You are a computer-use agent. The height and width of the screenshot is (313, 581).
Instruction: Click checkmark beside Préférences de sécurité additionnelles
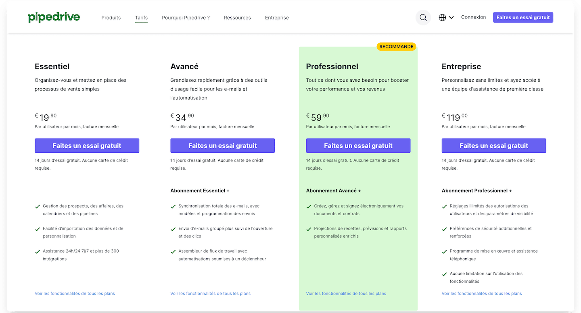click(x=444, y=229)
